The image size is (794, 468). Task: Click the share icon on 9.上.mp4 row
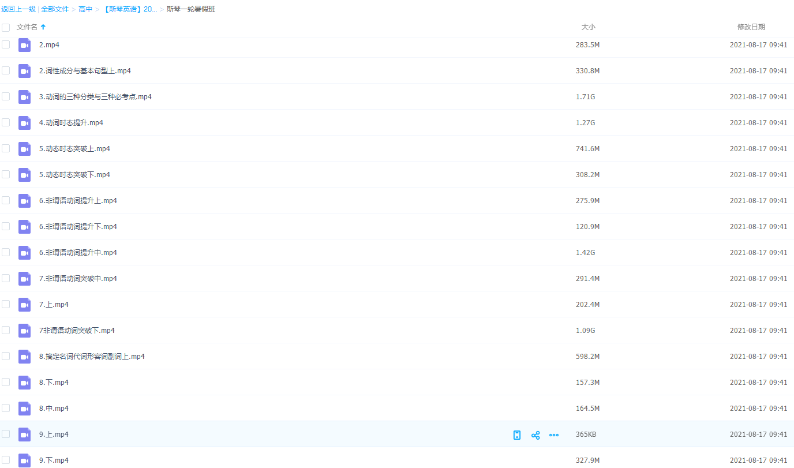(535, 435)
